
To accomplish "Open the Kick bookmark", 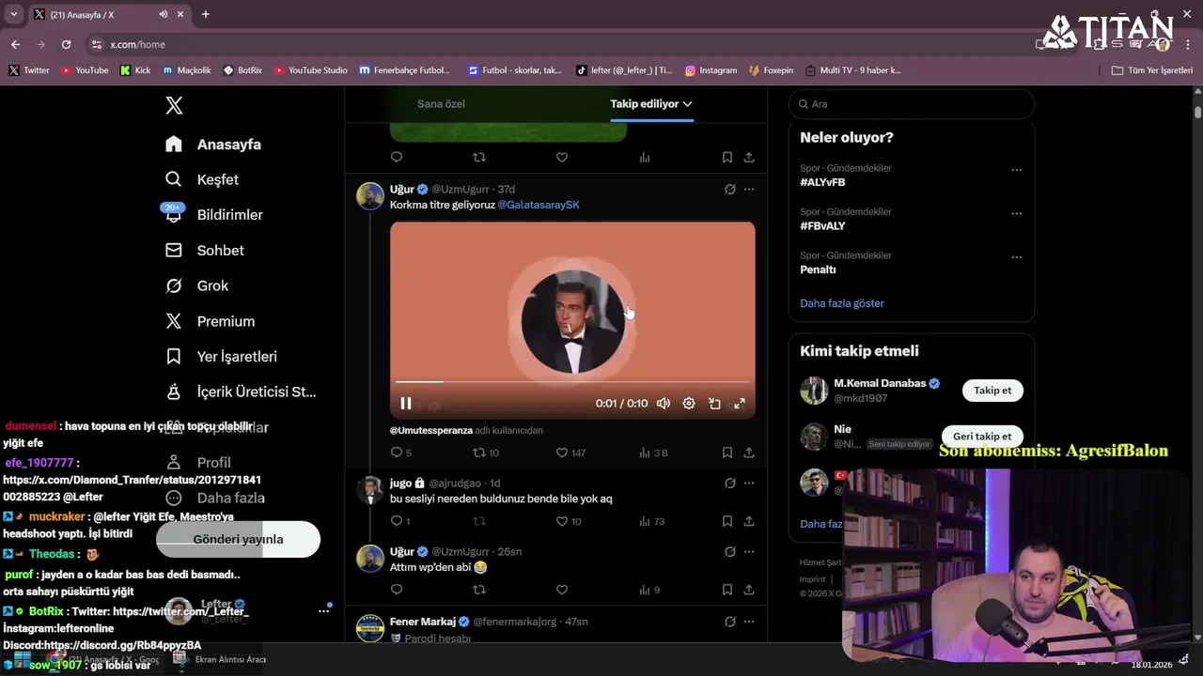I will (135, 70).
